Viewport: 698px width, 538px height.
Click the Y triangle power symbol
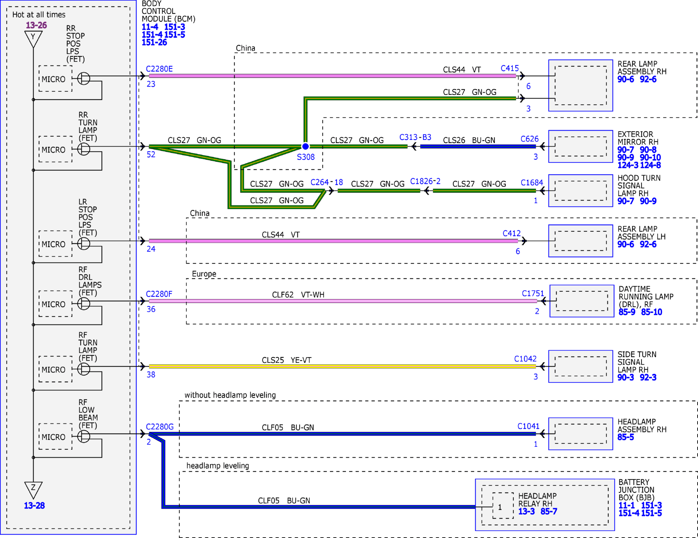[33, 39]
